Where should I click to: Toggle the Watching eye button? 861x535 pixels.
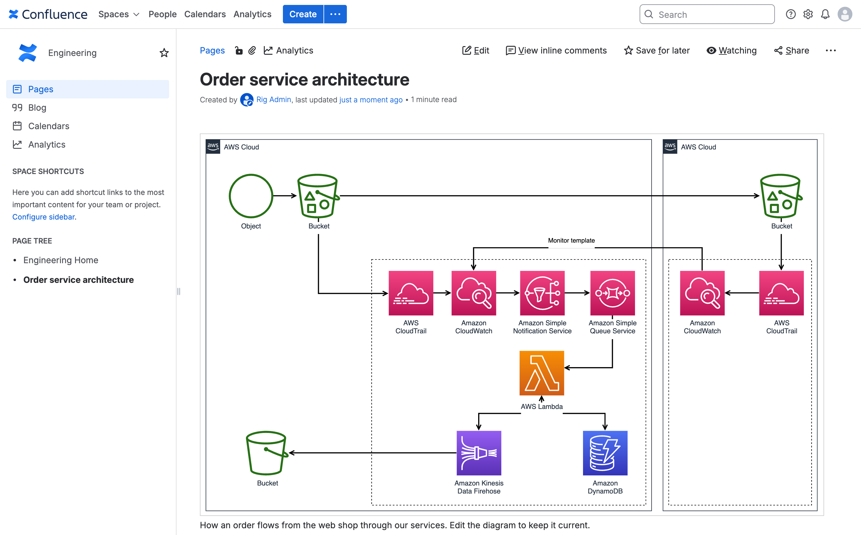tap(732, 51)
